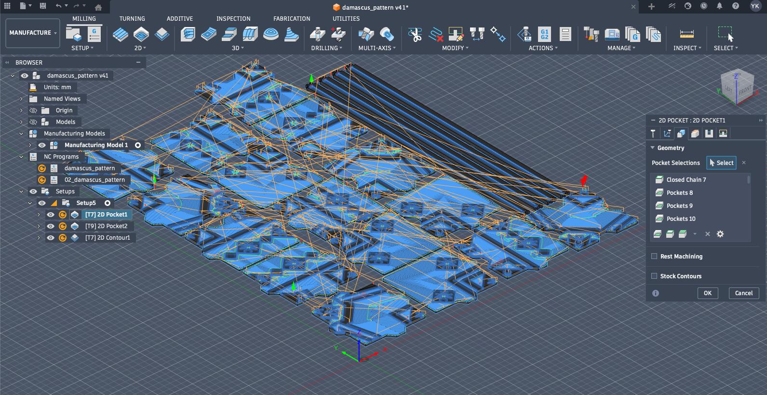
Task: Select Closed Chain 7 in the list
Action: click(x=700, y=179)
